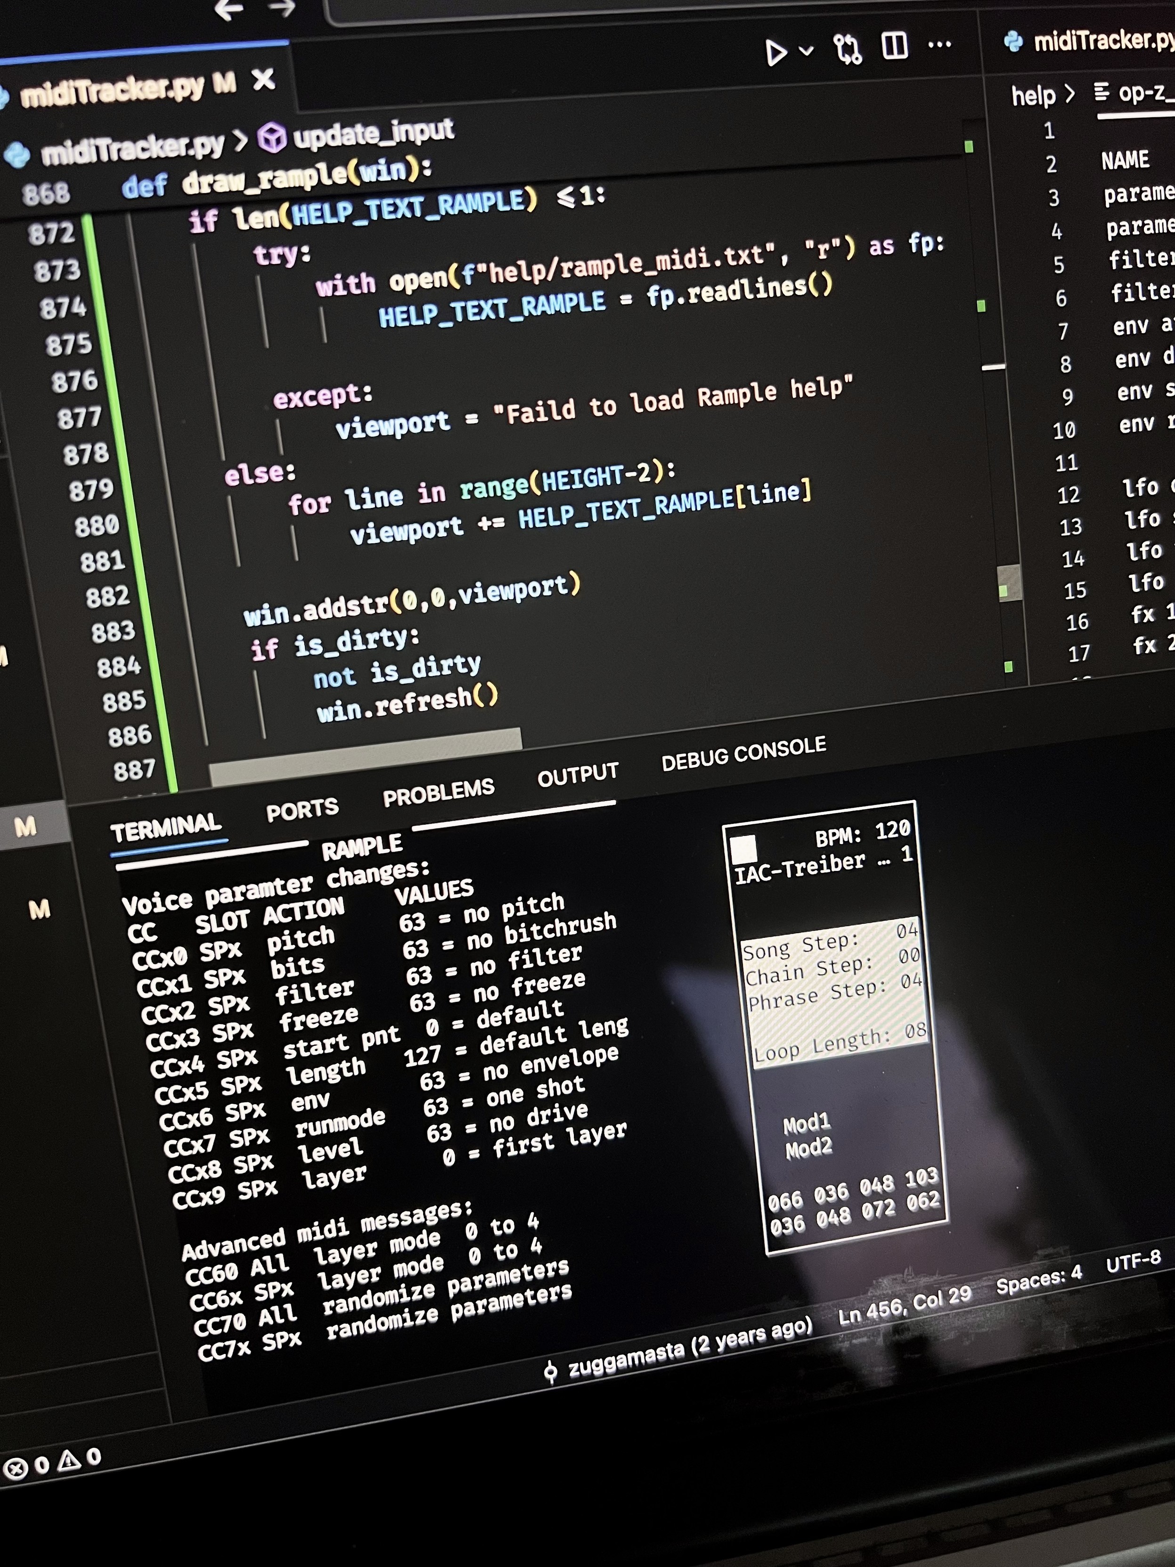Screen dimensions: 1175x1567
Task: Click the cube symbol icon in breadcrumb
Action: pos(271,138)
